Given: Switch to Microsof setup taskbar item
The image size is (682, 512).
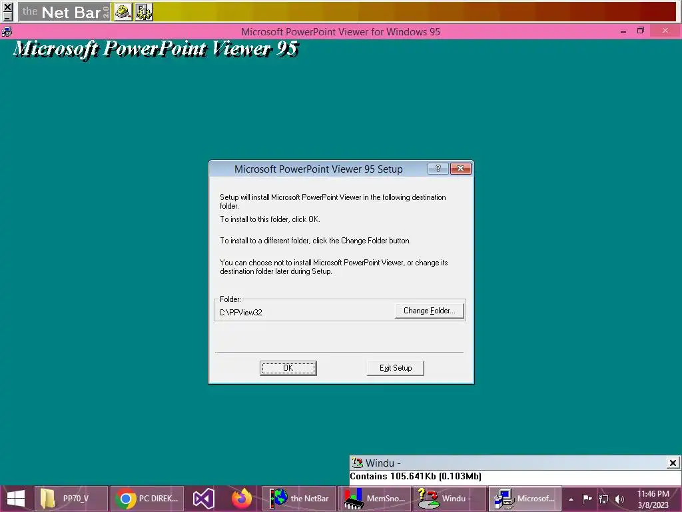Looking at the screenshot, I should coord(525,499).
